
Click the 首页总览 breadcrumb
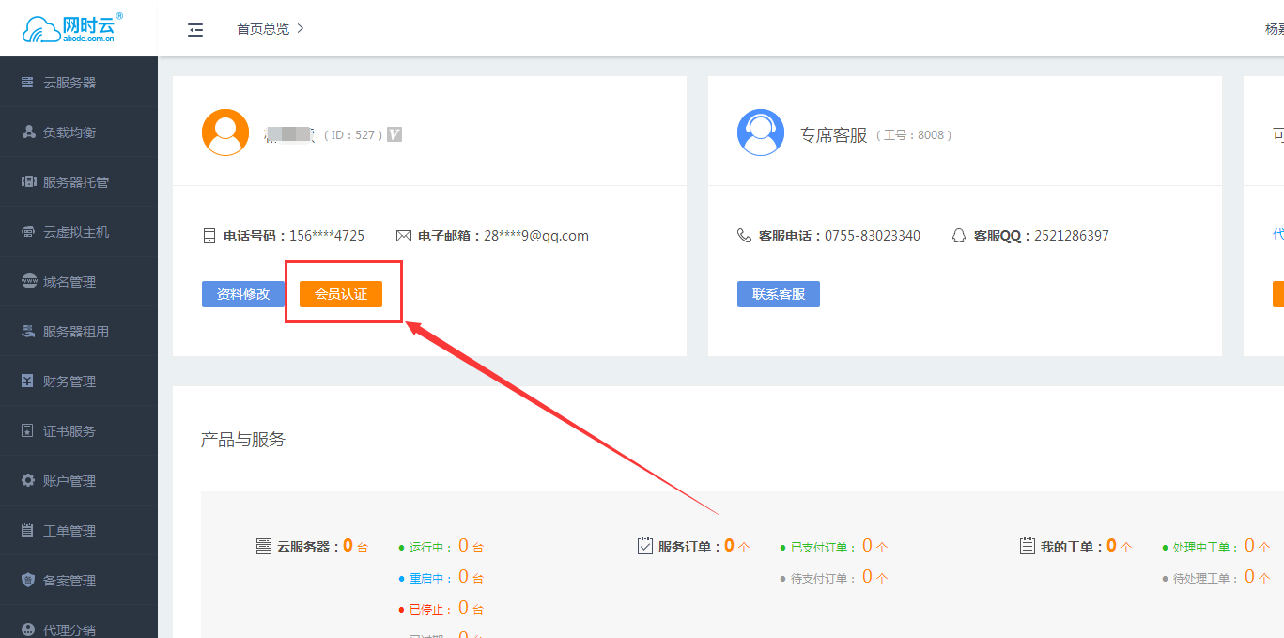[x=263, y=29]
